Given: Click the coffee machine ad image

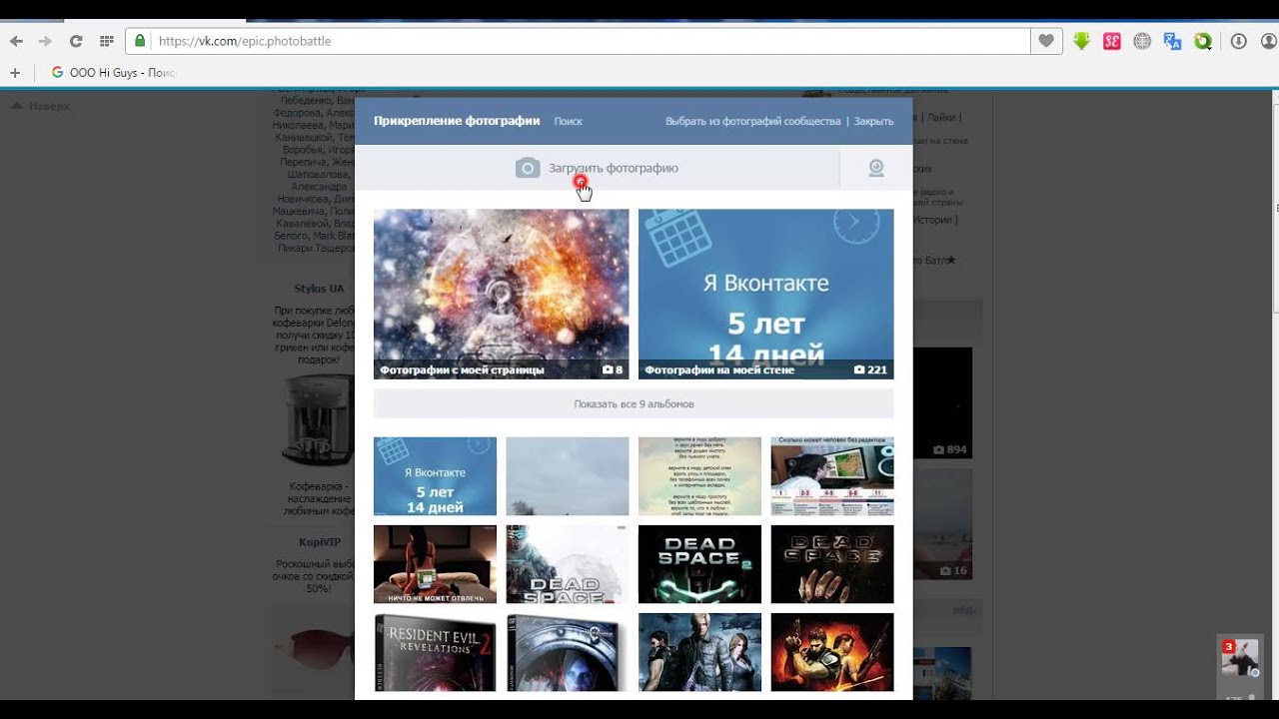Looking at the screenshot, I should tap(318, 421).
